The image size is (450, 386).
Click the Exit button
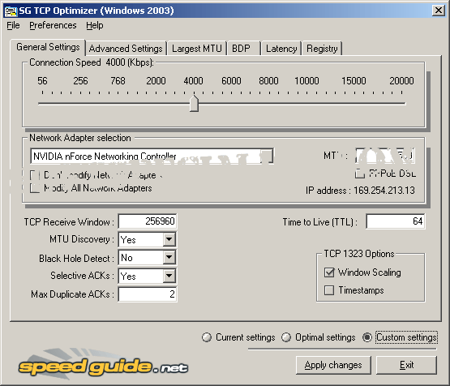pos(406,365)
